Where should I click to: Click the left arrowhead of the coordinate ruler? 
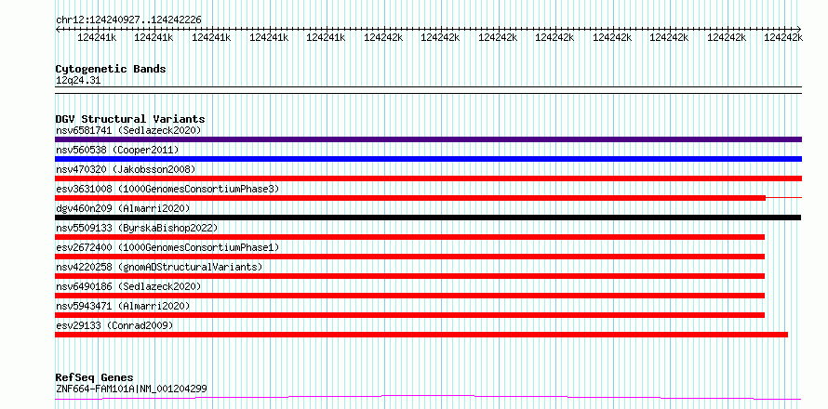coord(58,29)
